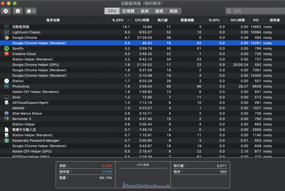Image resolution: width=285 pixels, height=191 pixels.
Task: Sort by the 執行緒 column header
Action: pyautogui.click(x=163, y=20)
